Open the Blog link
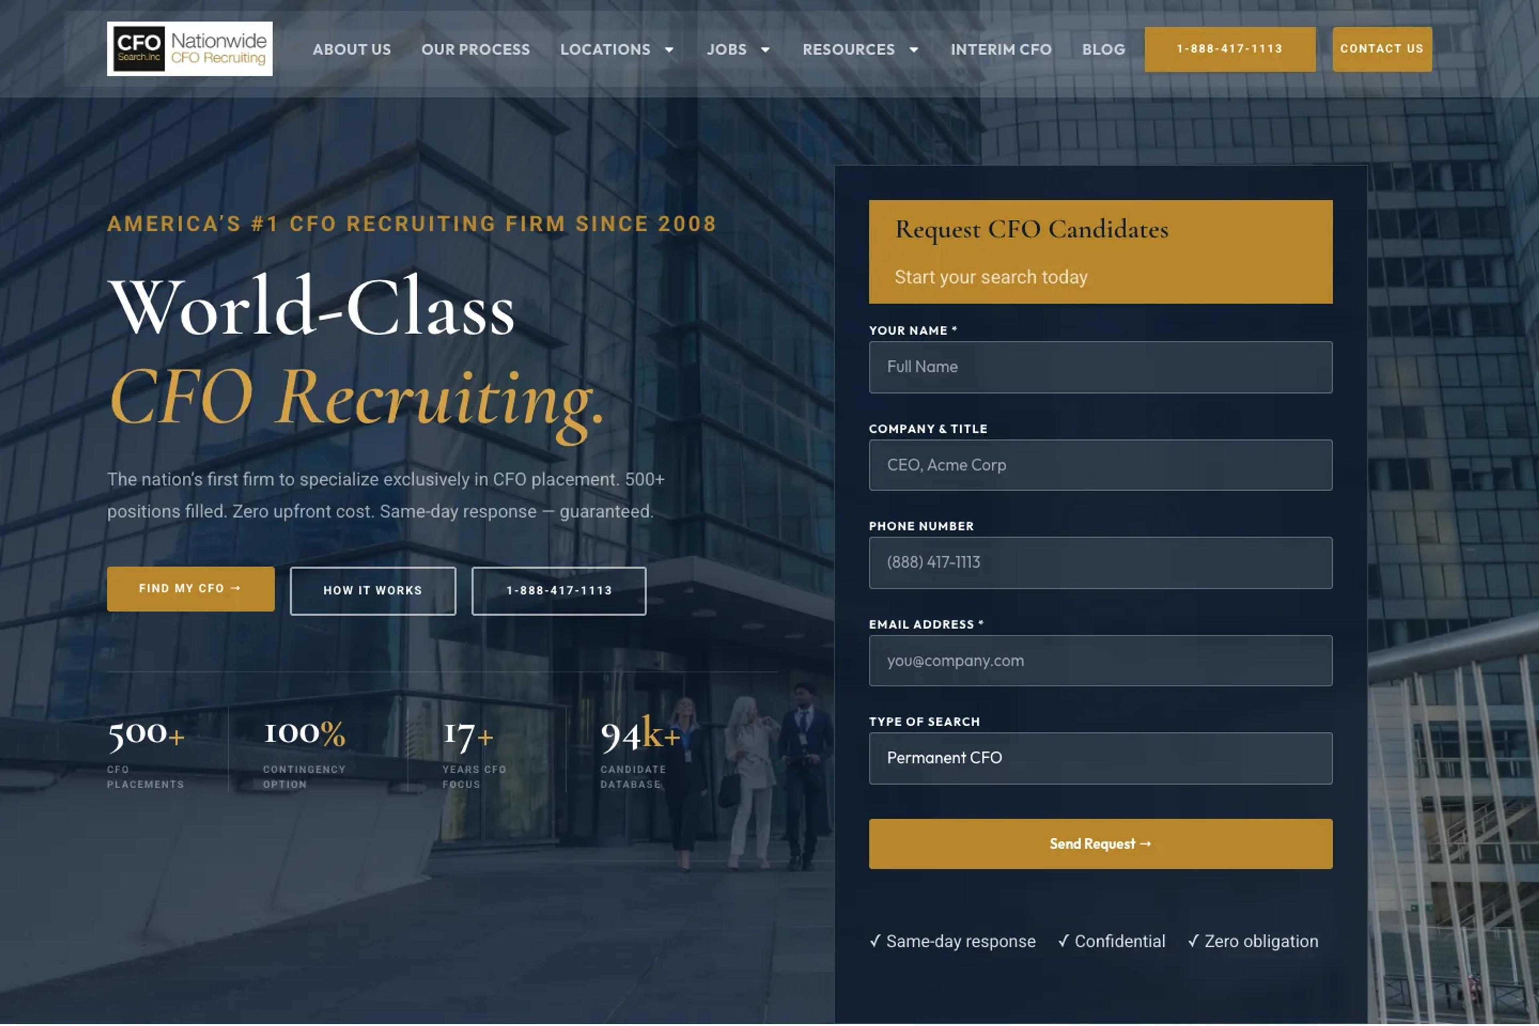Screen dimensions: 1539x1026 point(1103,50)
